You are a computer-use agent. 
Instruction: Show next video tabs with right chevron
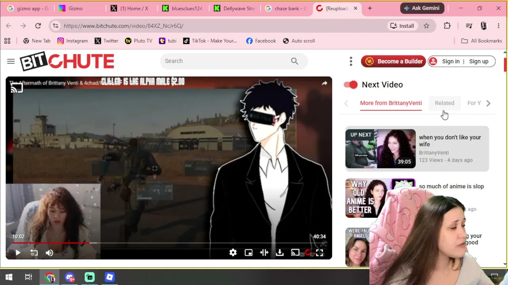489,103
